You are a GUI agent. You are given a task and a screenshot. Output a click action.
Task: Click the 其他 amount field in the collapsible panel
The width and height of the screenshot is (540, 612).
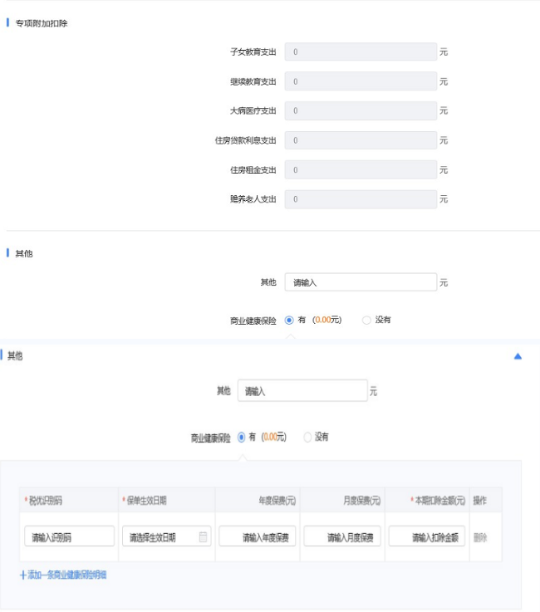pos(302,390)
